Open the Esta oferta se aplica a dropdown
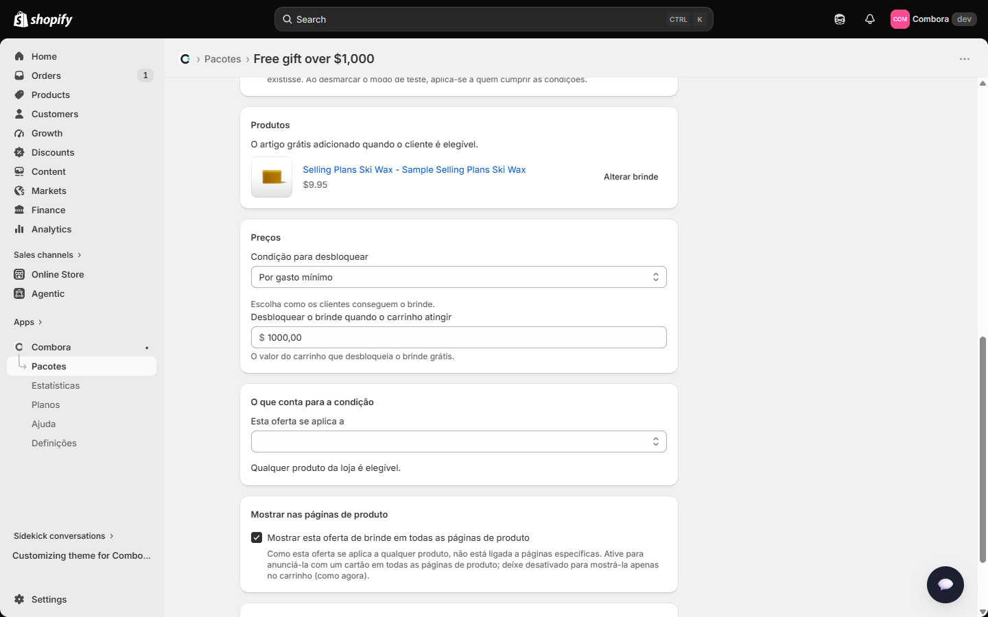The image size is (988, 617). pos(459,441)
